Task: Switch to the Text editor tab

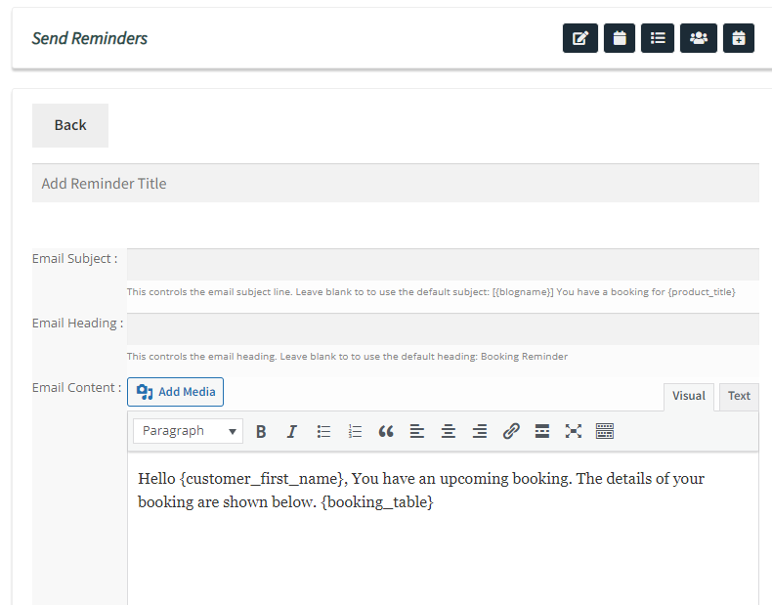Action: click(739, 396)
